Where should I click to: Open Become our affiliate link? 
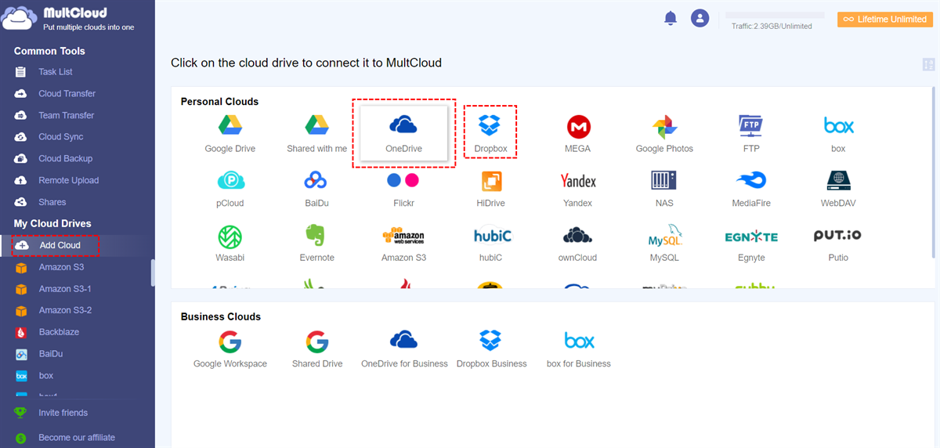pos(78,438)
